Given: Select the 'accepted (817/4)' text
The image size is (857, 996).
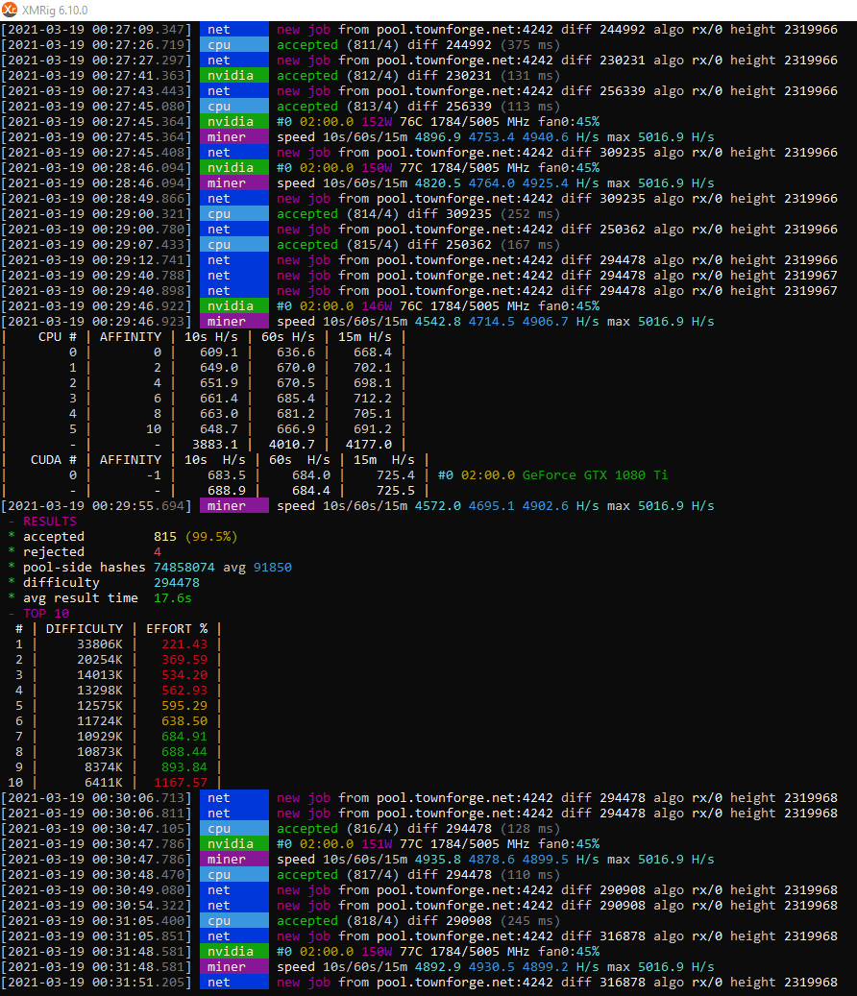Looking at the screenshot, I should [338, 875].
